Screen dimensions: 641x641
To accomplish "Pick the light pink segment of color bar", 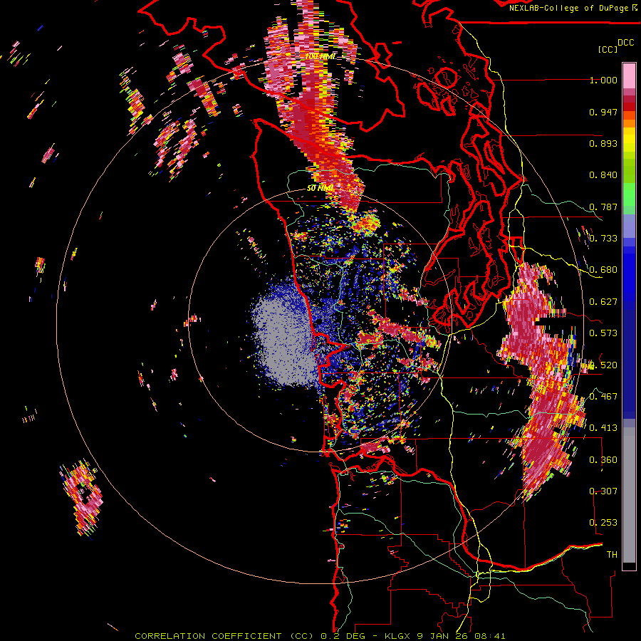I will pyautogui.click(x=629, y=76).
